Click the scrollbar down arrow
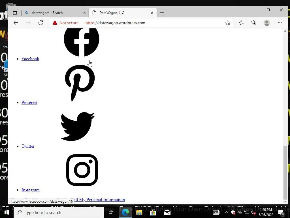The image size is (290, 218). pyautogui.click(x=285, y=202)
